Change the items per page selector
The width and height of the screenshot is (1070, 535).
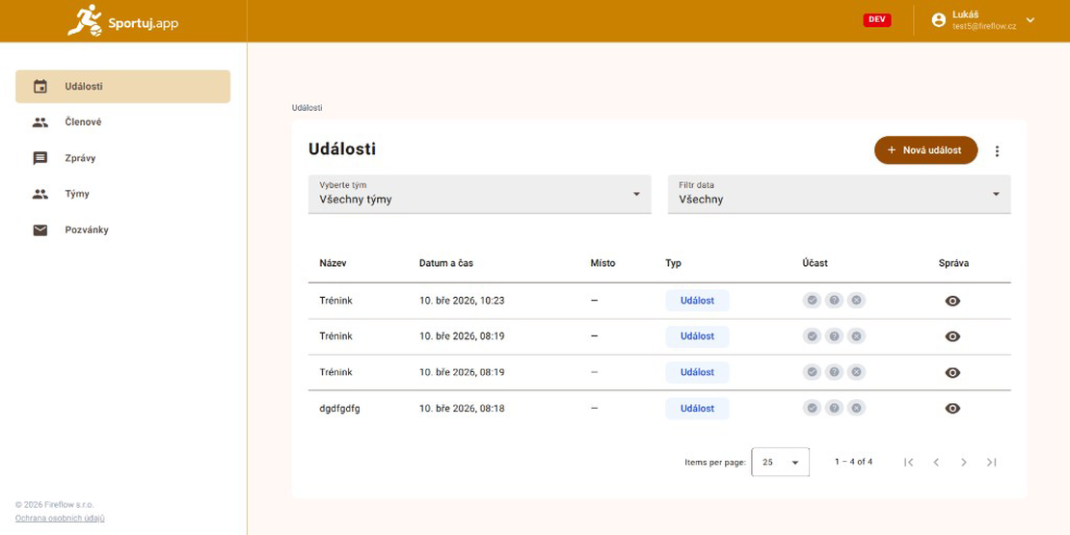[780, 463]
